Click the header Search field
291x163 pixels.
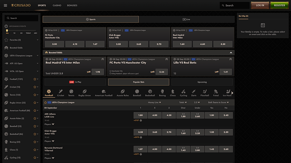[x=235, y=5]
